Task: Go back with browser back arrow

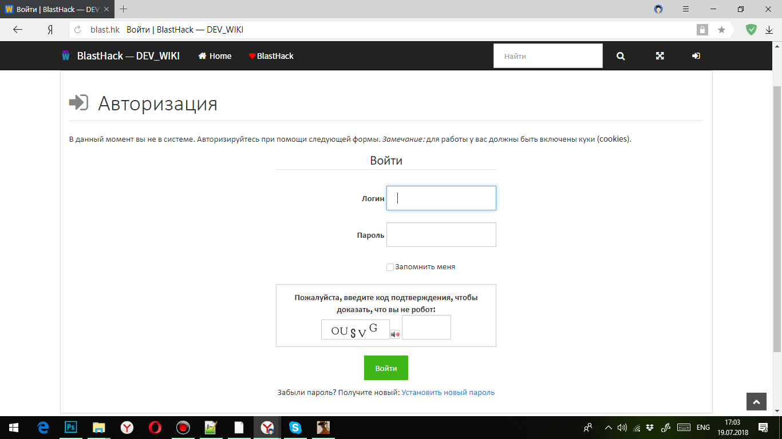Action: [18, 30]
